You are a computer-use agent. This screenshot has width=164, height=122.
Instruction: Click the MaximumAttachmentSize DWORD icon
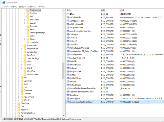click(68, 102)
